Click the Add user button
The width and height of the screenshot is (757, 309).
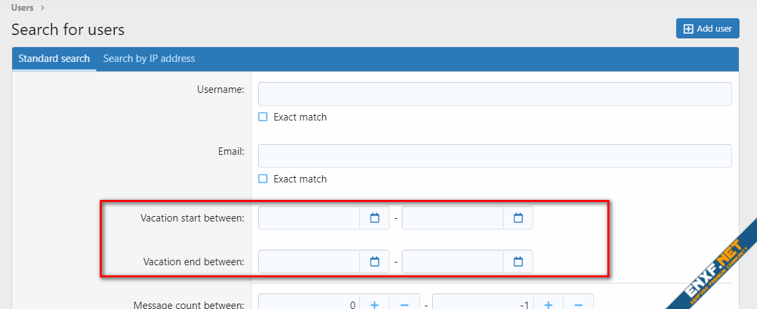click(x=707, y=28)
